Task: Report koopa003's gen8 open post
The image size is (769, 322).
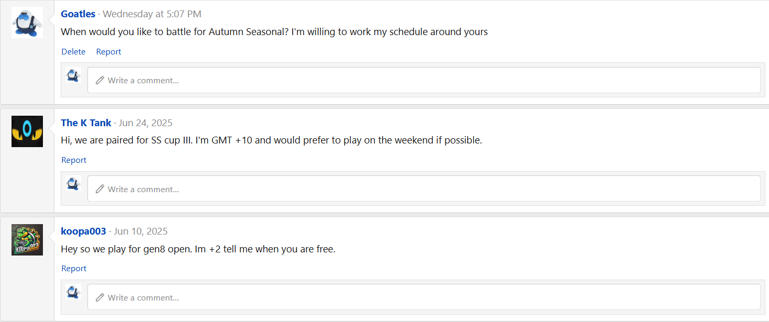Action: point(74,269)
